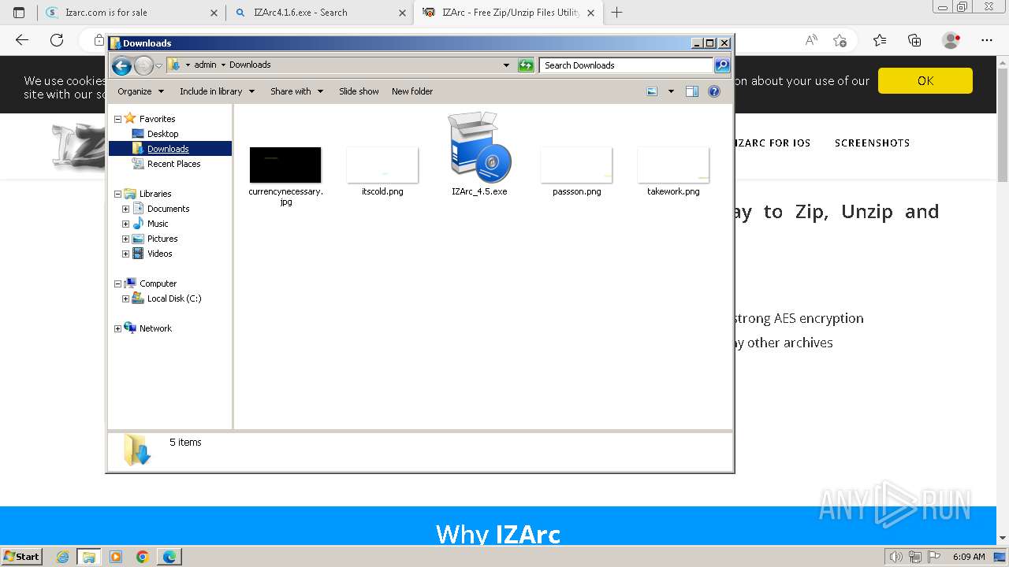Change your view icon in toolbar
Screen dimensions: 1009x567
click(x=652, y=91)
